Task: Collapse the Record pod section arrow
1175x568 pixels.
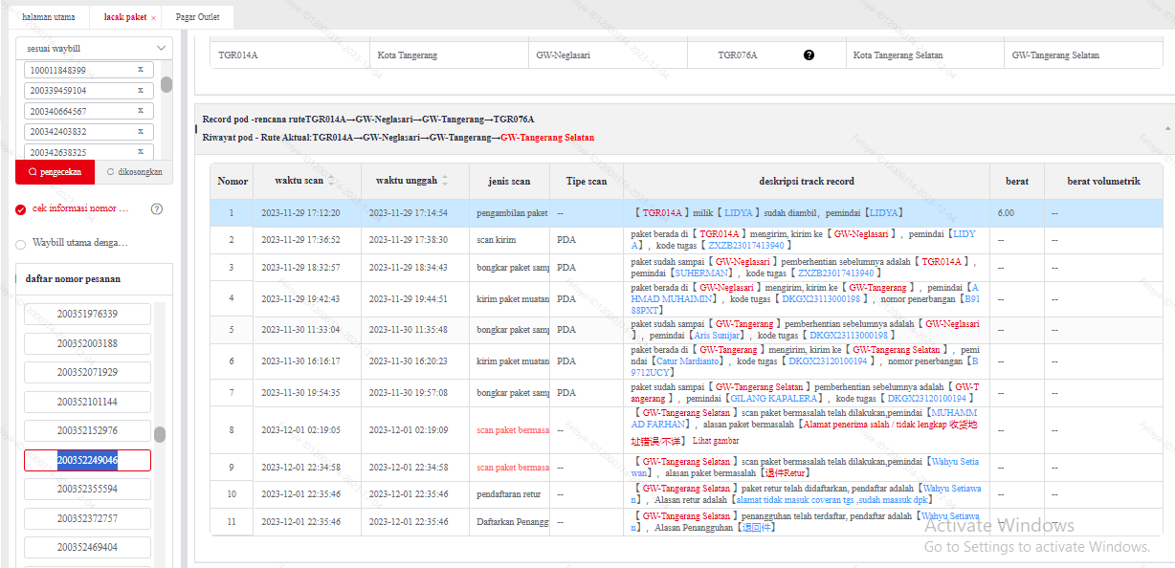Action: [1167, 127]
